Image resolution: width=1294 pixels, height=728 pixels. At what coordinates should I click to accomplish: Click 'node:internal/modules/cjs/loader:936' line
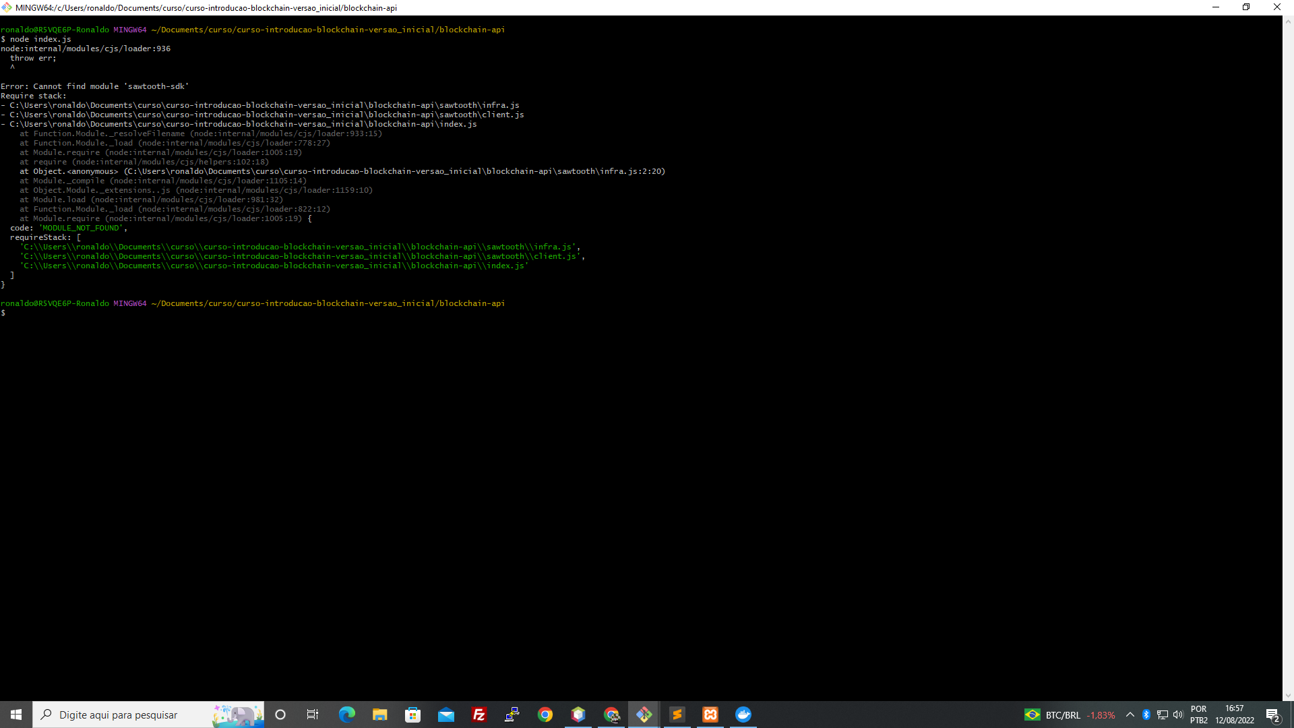tap(86, 49)
